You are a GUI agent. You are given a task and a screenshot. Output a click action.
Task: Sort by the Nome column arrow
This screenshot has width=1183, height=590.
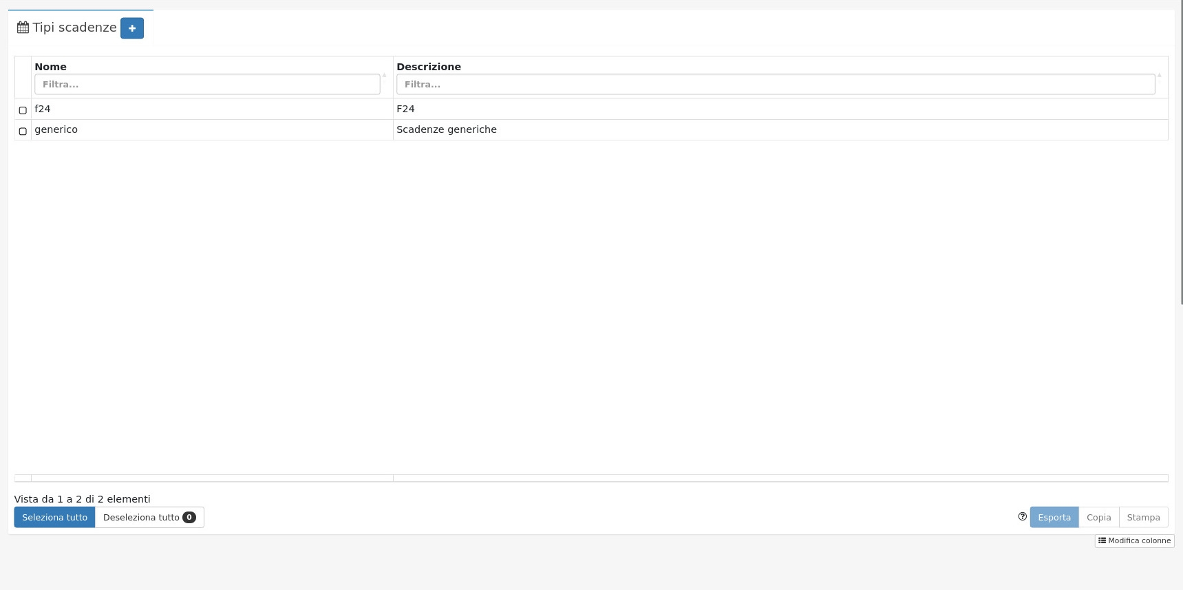(x=384, y=75)
